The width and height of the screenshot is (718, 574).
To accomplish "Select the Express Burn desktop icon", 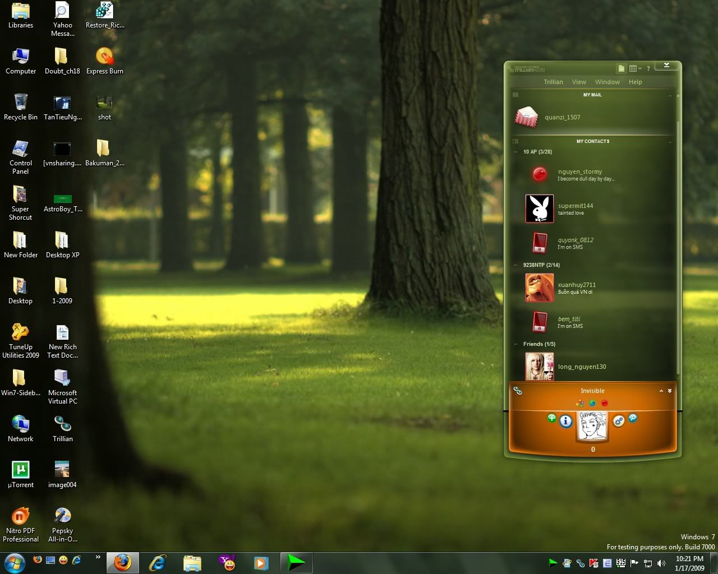I will tap(104, 61).
